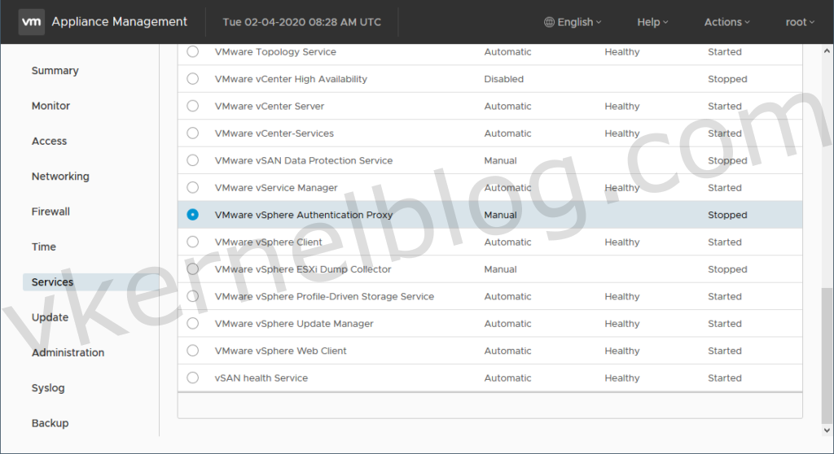
Task: Expand the Actions dropdown menu
Action: click(x=727, y=22)
